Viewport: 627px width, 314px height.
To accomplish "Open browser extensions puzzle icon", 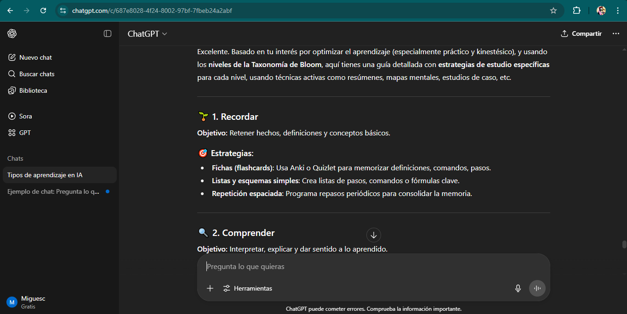I will pos(576,11).
